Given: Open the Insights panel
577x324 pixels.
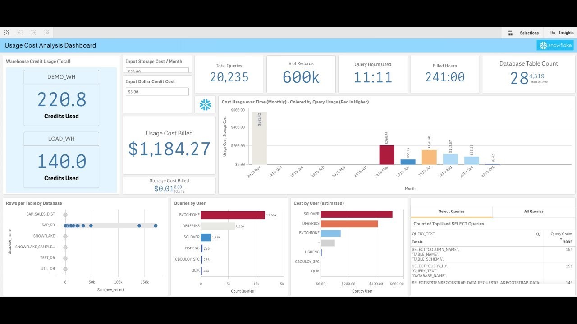Looking at the screenshot, I should pos(562,33).
